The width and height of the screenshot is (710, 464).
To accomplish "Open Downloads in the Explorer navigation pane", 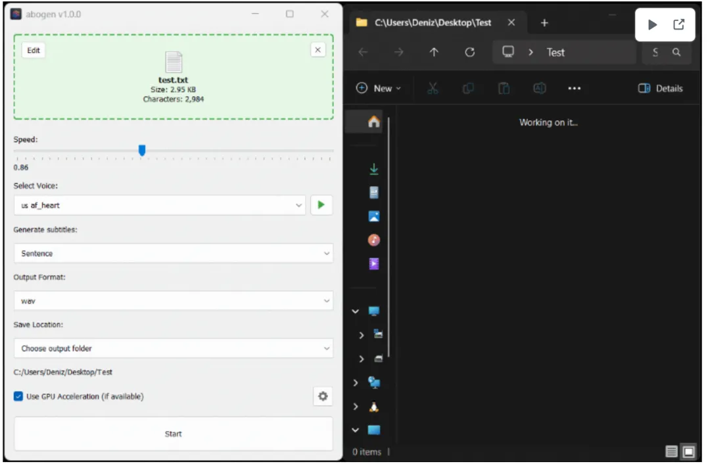I will 373,170.
